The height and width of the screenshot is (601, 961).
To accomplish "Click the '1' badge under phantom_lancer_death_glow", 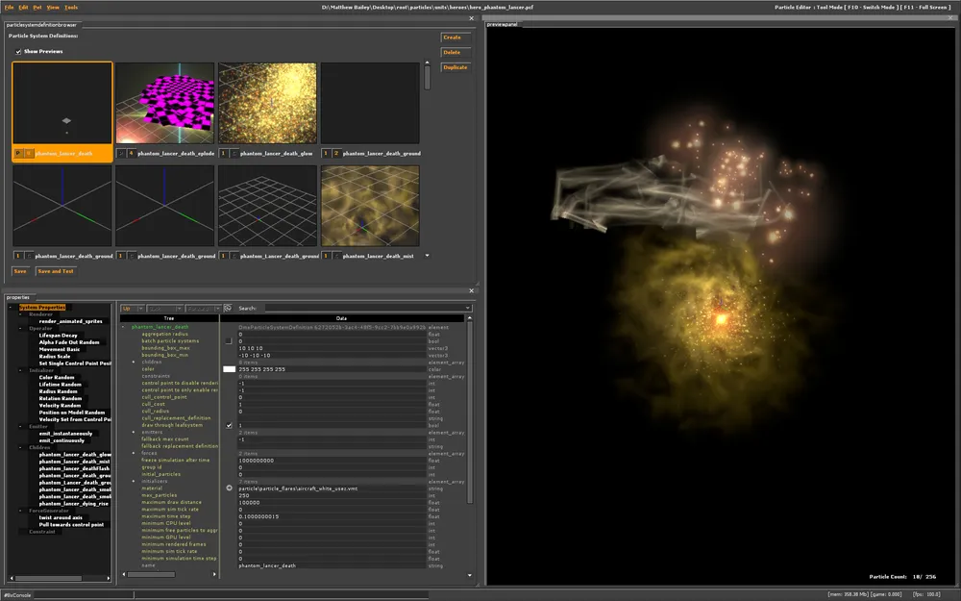I will coord(223,153).
